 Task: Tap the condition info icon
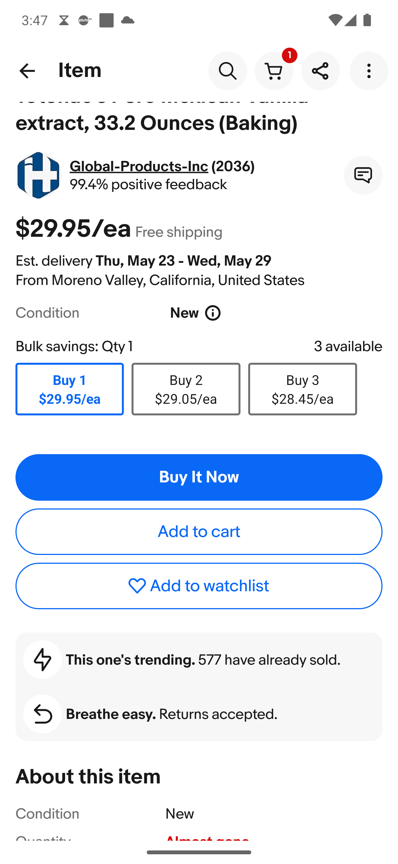213,313
